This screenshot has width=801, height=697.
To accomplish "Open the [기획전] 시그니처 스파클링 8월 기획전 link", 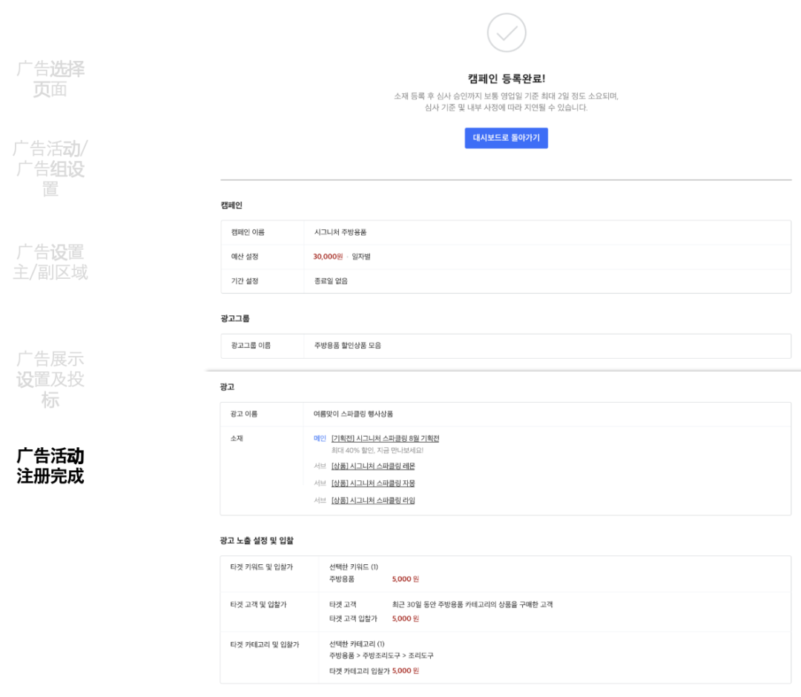I will coord(385,438).
